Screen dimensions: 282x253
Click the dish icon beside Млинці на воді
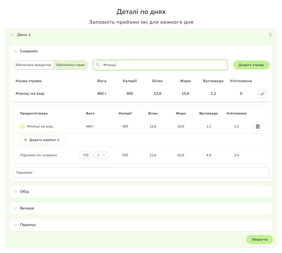[x=22, y=126]
